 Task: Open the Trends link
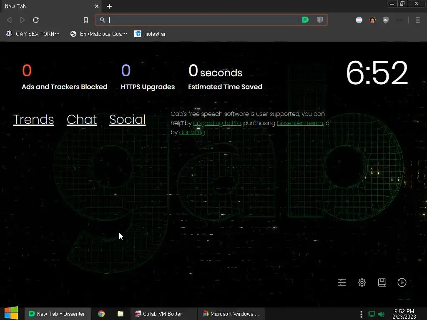tap(33, 120)
